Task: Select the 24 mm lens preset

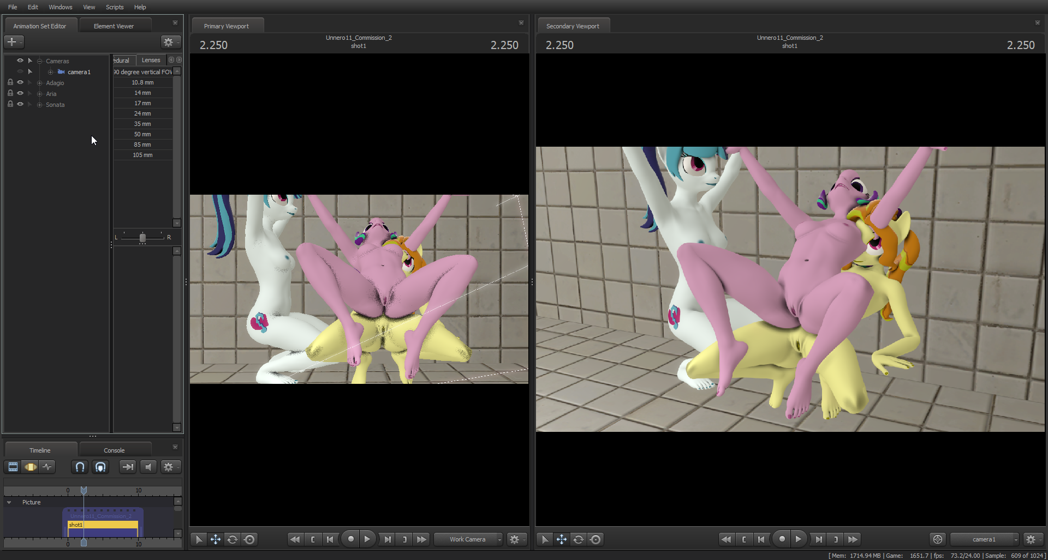Action: [x=142, y=113]
